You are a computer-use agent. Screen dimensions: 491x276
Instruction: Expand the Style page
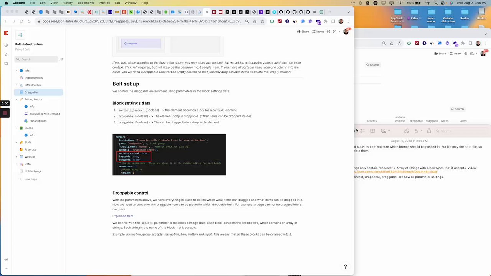[x=16, y=142]
